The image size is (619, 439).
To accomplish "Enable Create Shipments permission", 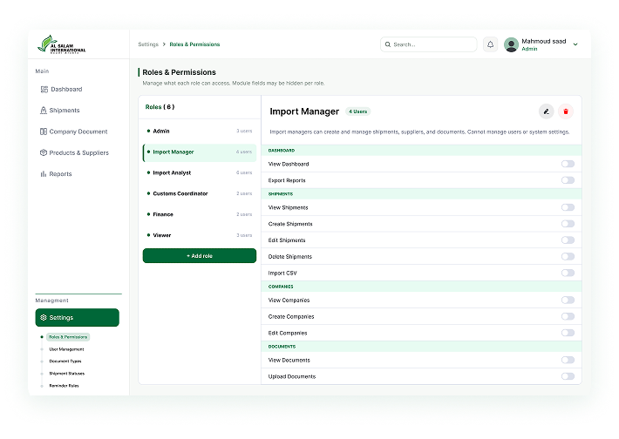I will 568,224.
